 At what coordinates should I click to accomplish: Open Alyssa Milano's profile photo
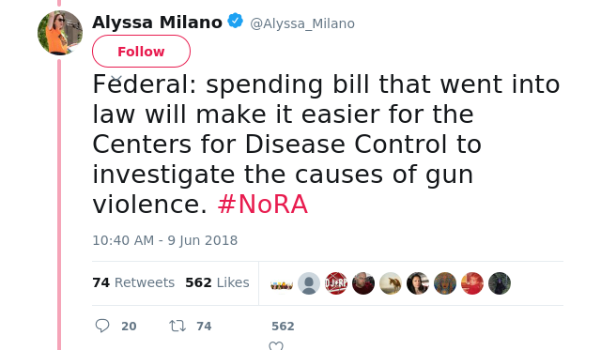tap(60, 33)
